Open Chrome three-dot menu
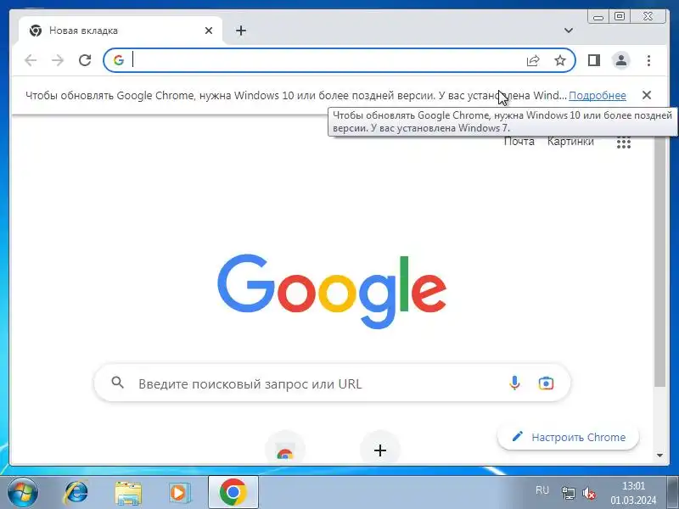 point(648,60)
